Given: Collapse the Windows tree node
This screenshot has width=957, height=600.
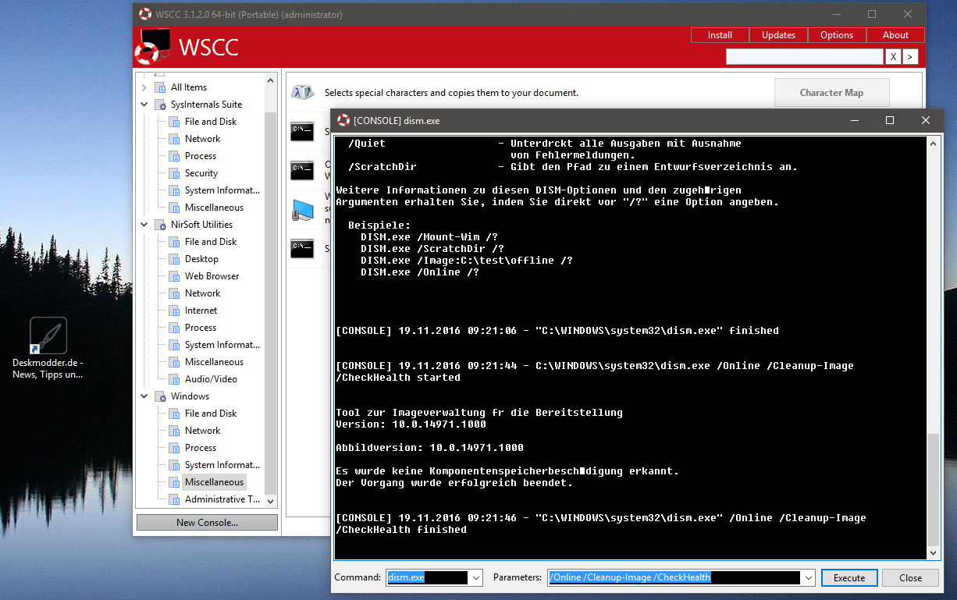Looking at the screenshot, I should coord(144,396).
